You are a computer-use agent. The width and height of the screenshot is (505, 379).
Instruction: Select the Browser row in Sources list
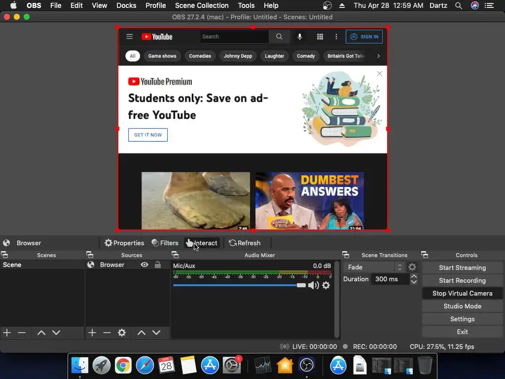(x=127, y=265)
